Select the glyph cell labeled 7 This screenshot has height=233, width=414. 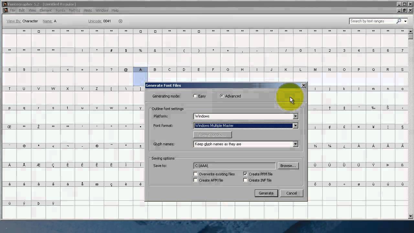click(402, 57)
